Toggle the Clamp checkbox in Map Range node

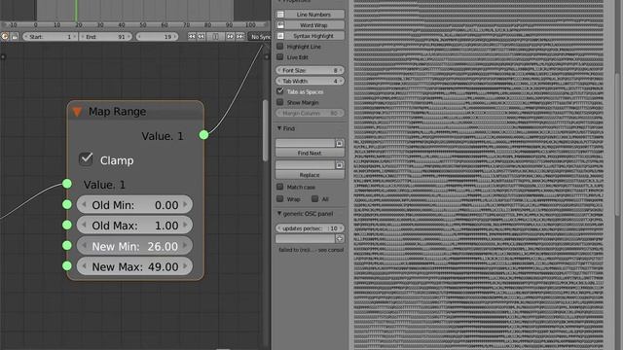point(86,159)
